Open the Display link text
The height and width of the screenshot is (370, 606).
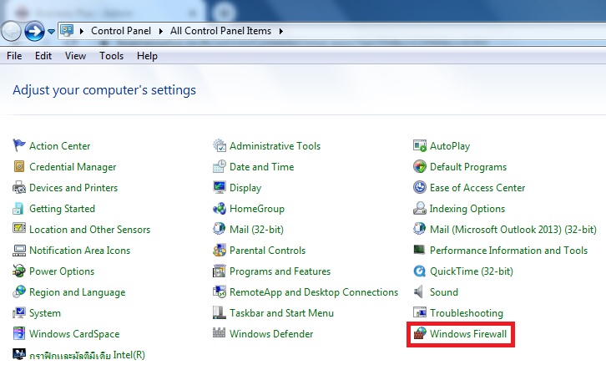(x=245, y=188)
